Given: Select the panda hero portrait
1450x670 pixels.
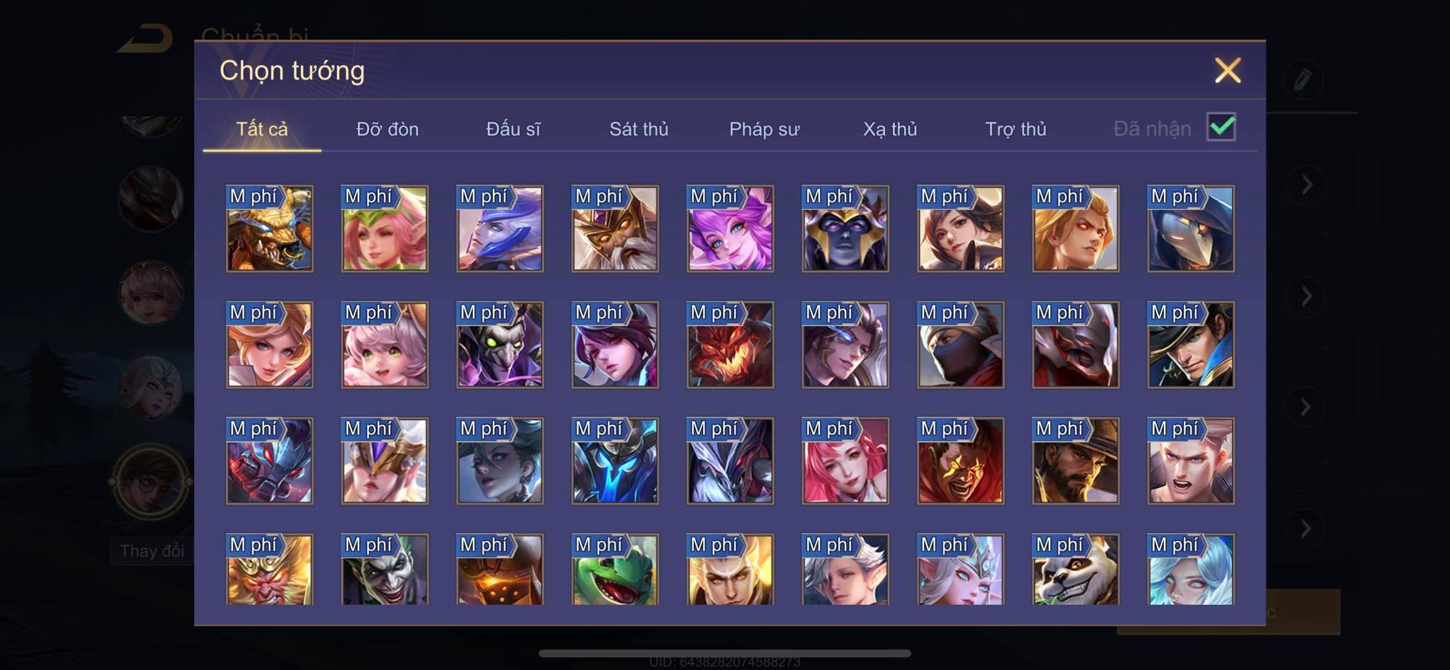Looking at the screenshot, I should tap(1075, 570).
